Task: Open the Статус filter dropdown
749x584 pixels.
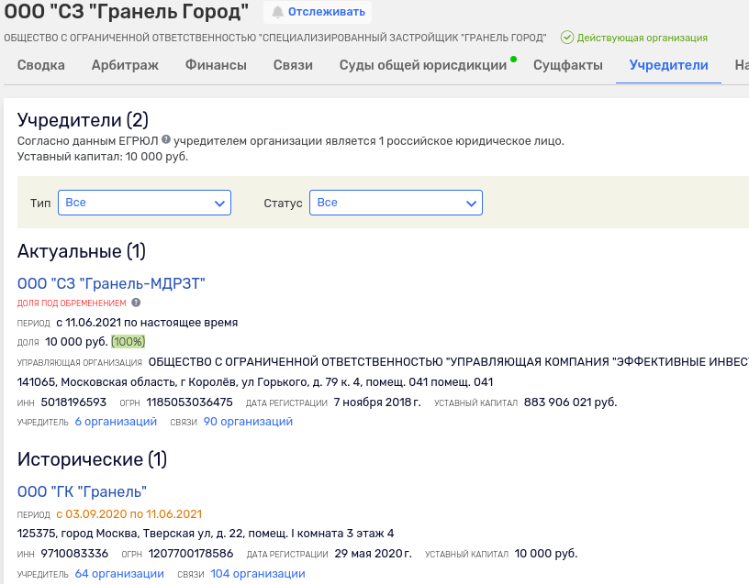Action: [396, 203]
